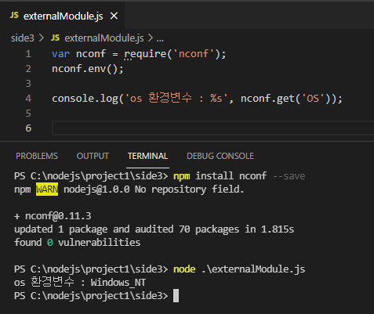Click line number 5 in the gutter

(x=28, y=114)
